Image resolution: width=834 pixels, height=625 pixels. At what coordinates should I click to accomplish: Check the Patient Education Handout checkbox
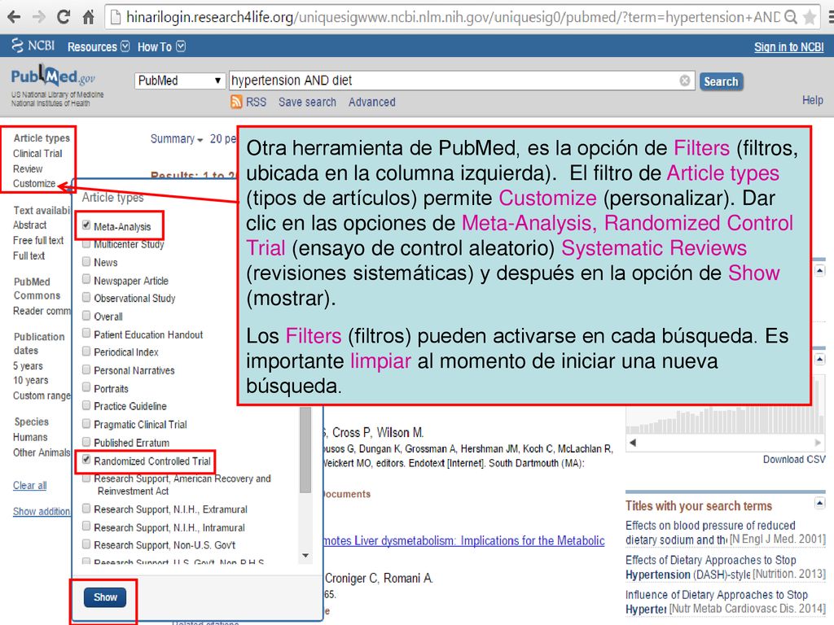click(86, 334)
